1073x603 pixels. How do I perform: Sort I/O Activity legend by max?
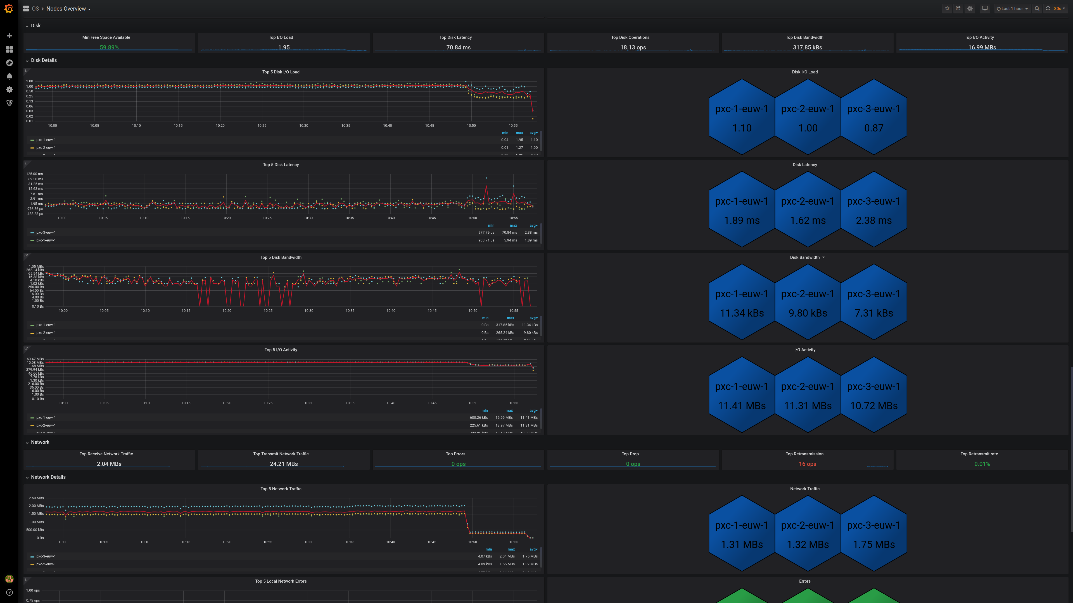click(x=509, y=411)
